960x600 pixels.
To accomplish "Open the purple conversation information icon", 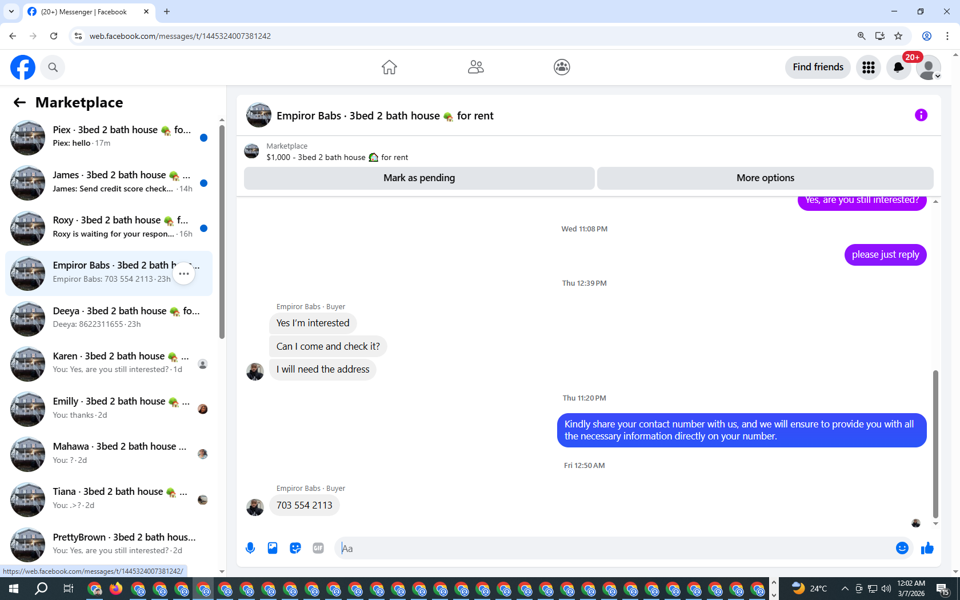I will pyautogui.click(x=921, y=115).
